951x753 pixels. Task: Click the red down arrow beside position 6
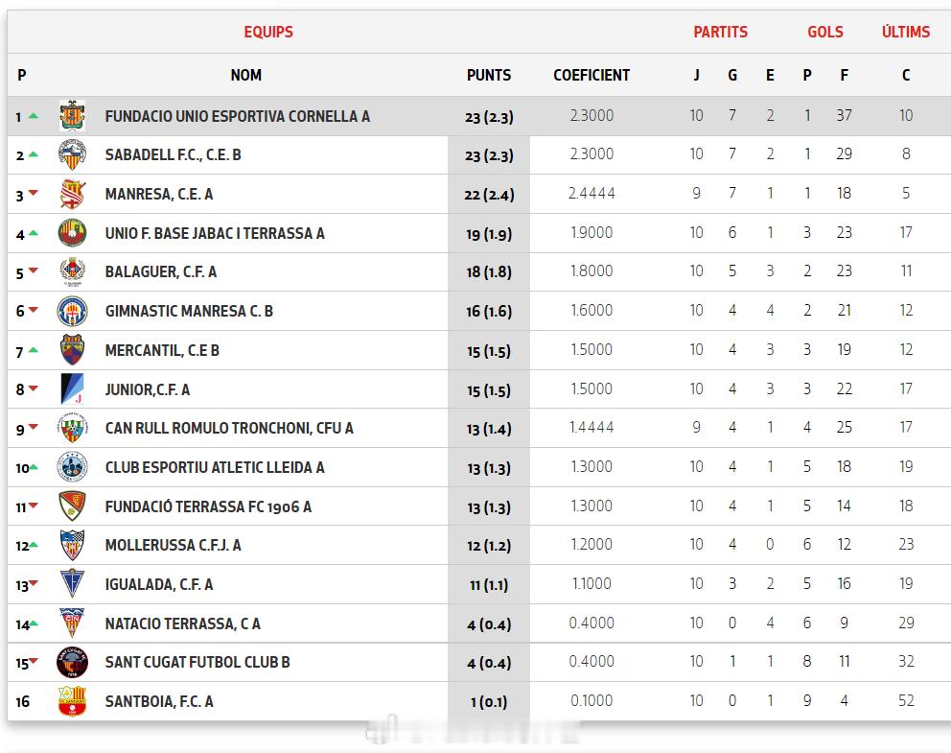click(34, 310)
